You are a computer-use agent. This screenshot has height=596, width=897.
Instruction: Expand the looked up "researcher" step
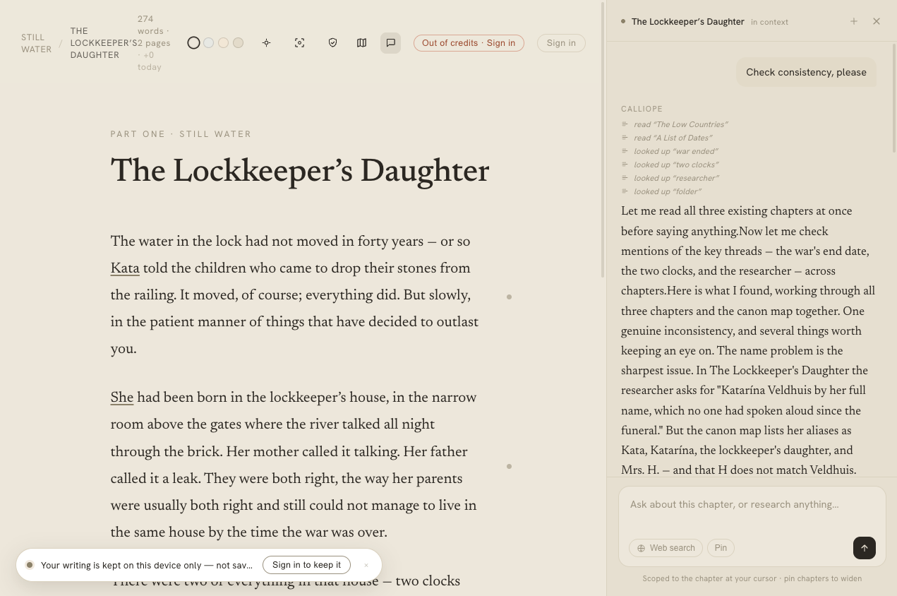tap(670, 178)
